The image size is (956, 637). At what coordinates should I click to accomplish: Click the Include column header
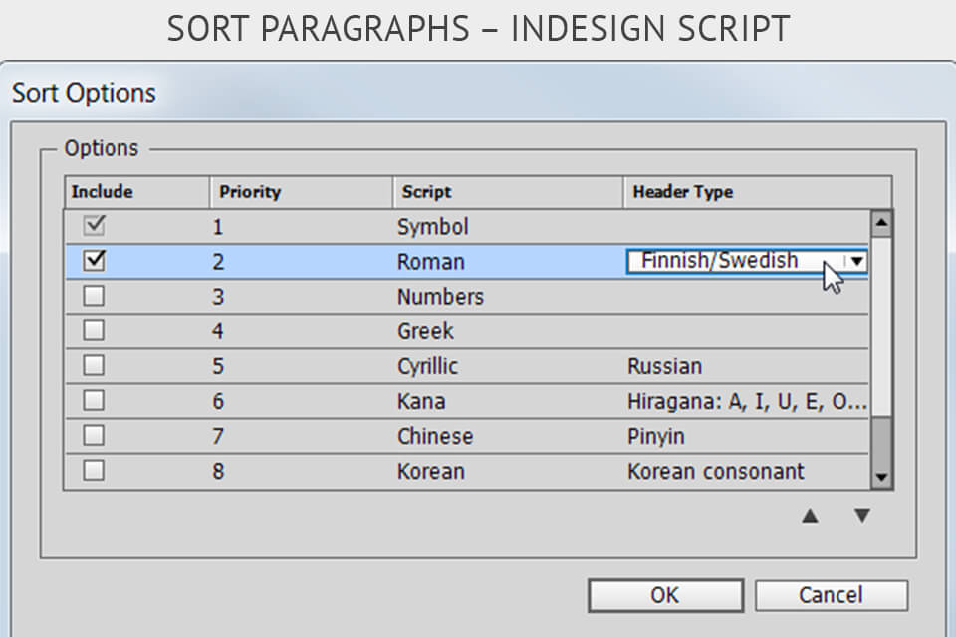click(134, 191)
